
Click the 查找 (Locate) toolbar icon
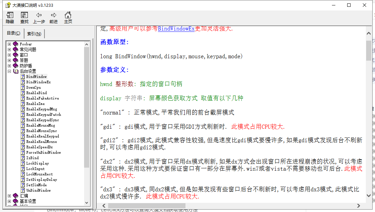pos(24,15)
